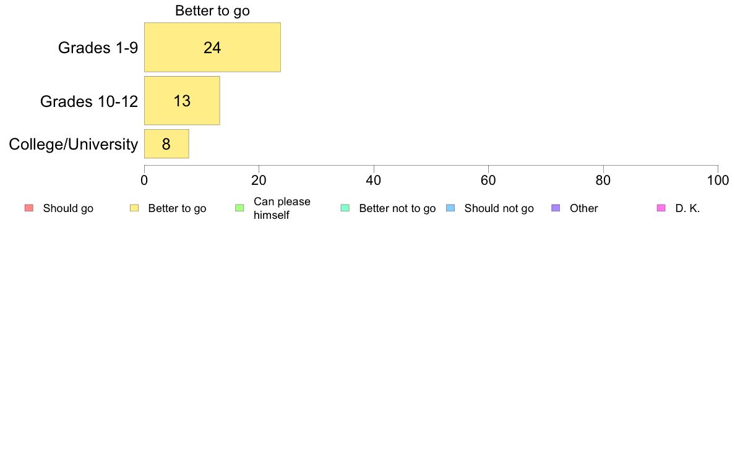Screen dimensions: 735x455
Task: Toggle the Should not go legend swatch
Action: (450, 208)
